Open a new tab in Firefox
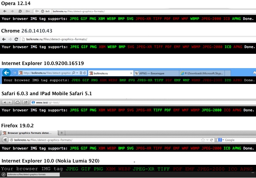The height and width of the screenshot is (178, 256). point(62,133)
